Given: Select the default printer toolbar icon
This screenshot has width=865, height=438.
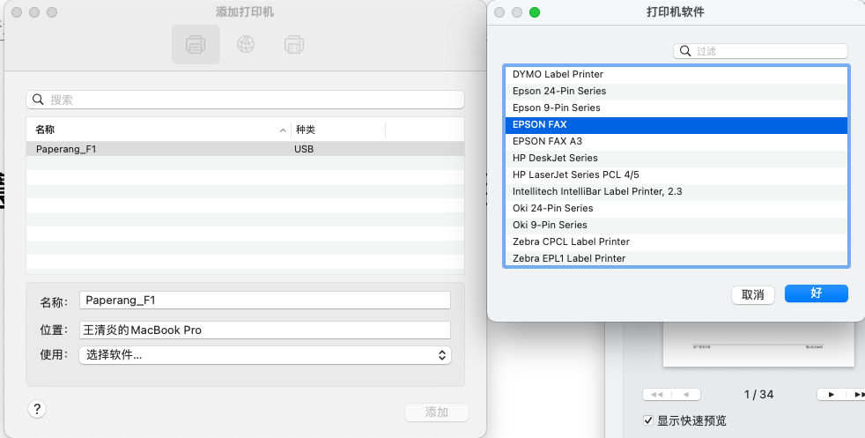Looking at the screenshot, I should [x=196, y=44].
